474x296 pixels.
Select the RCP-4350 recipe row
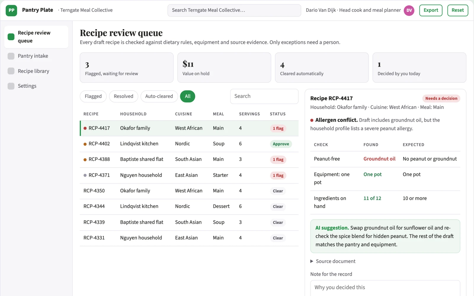coord(189,191)
